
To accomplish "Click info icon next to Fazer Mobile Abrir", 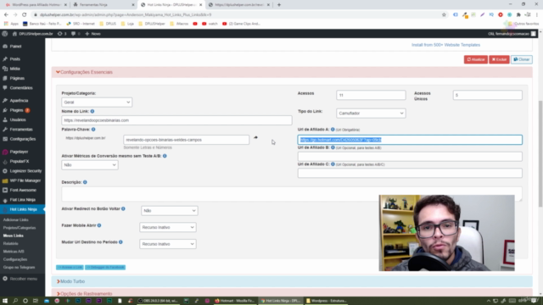I will 99,225.
